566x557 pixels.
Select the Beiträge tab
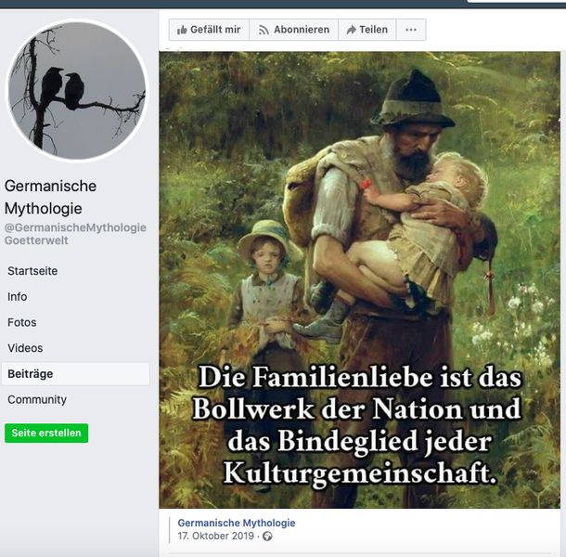75,374
